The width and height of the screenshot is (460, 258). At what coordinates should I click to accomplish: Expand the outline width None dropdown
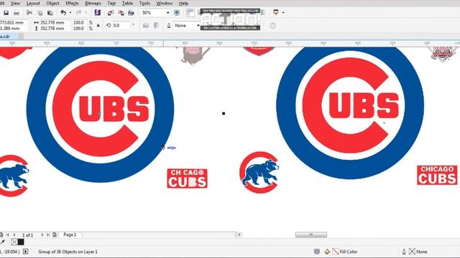(x=198, y=26)
